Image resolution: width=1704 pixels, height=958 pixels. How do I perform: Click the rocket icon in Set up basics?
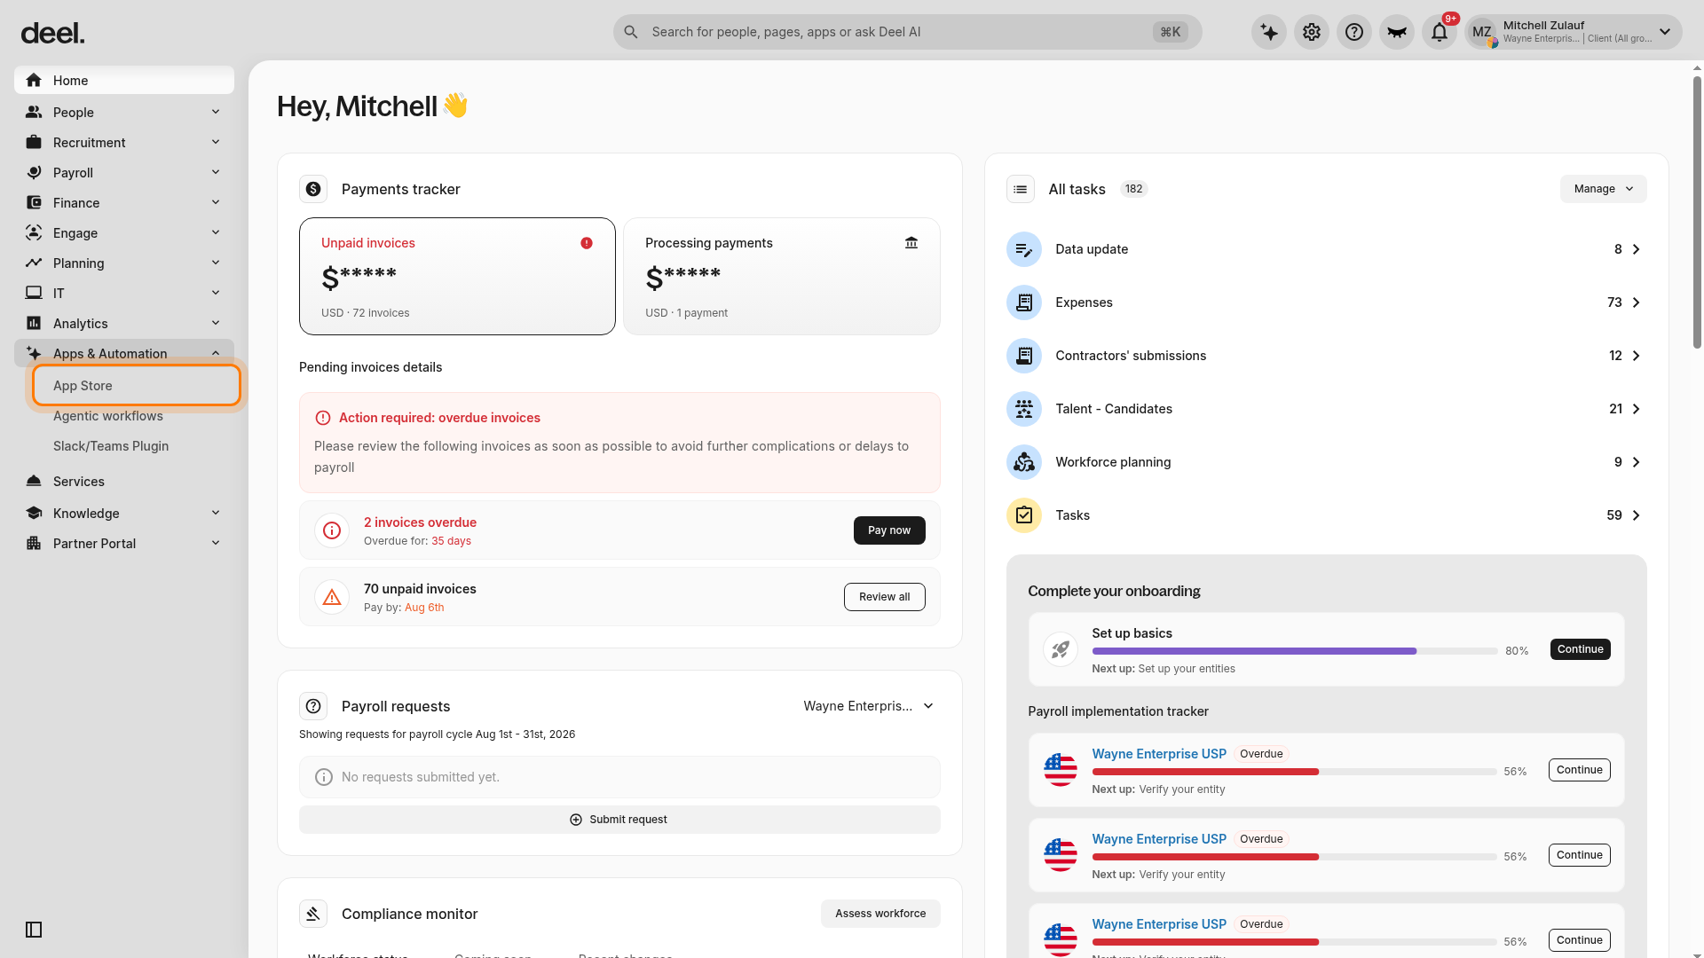(x=1061, y=649)
